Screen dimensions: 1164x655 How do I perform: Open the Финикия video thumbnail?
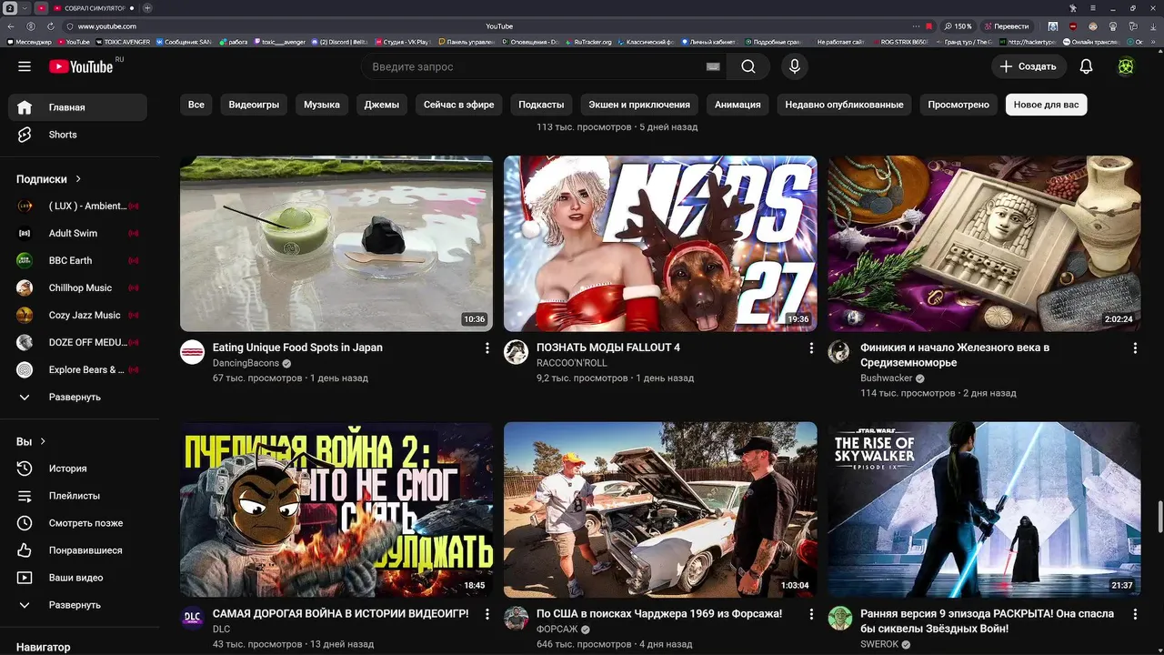[984, 243]
